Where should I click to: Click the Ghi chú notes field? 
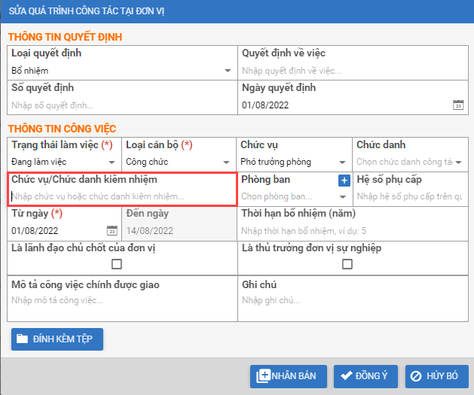(350, 300)
